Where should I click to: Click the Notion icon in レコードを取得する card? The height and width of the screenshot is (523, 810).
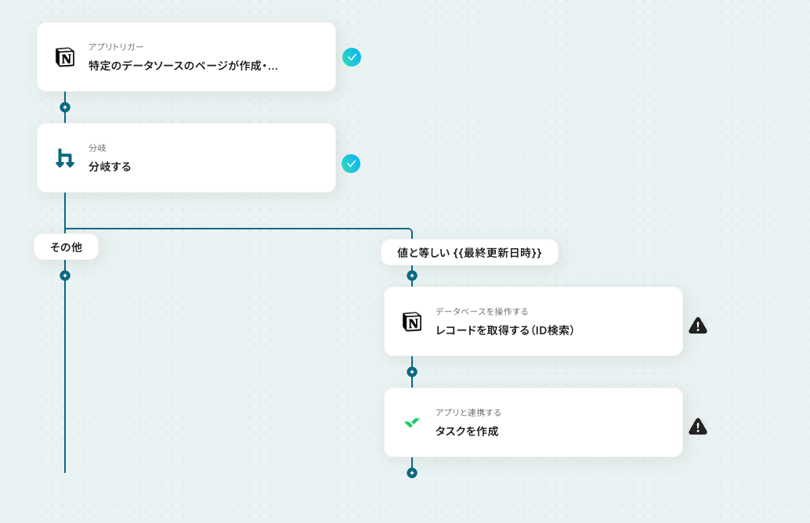(x=412, y=322)
